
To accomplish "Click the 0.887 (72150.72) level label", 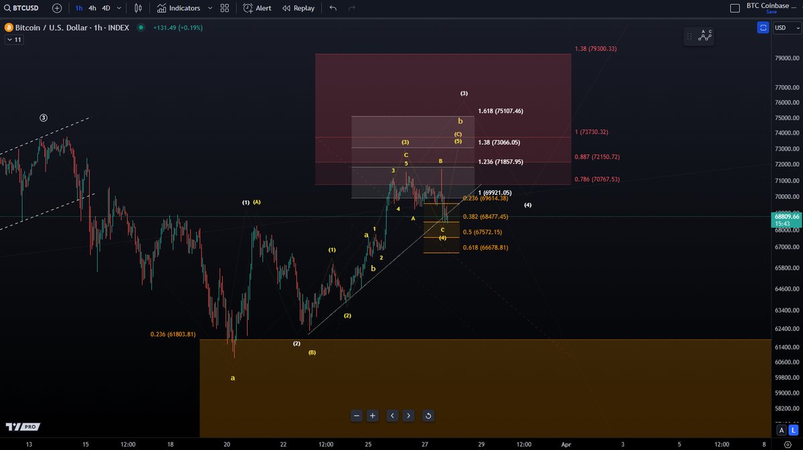I will click(x=596, y=157).
